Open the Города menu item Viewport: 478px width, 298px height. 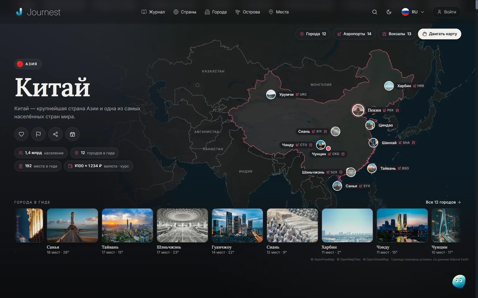216,12
